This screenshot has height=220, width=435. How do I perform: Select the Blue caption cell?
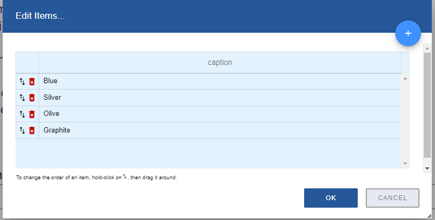tap(219, 81)
